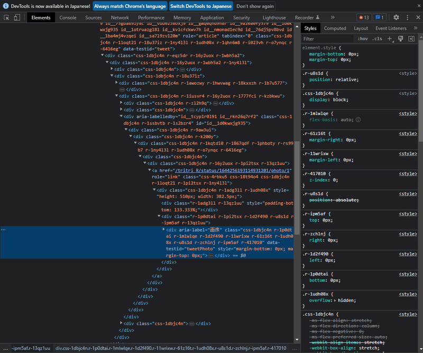Image resolution: width=423 pixels, height=353 pixels.
Task: Click 'Switch DevTools to Japanese' button
Action: pyautogui.click(x=201, y=6)
